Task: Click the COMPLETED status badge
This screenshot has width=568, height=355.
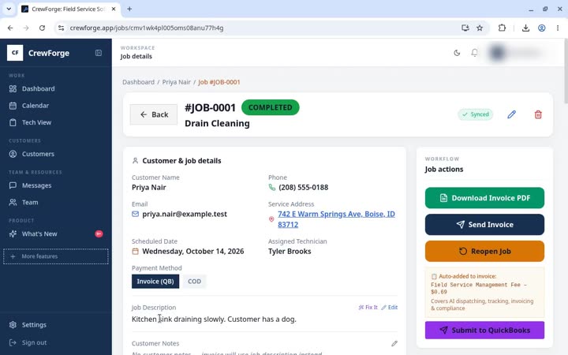Action: coord(271,107)
